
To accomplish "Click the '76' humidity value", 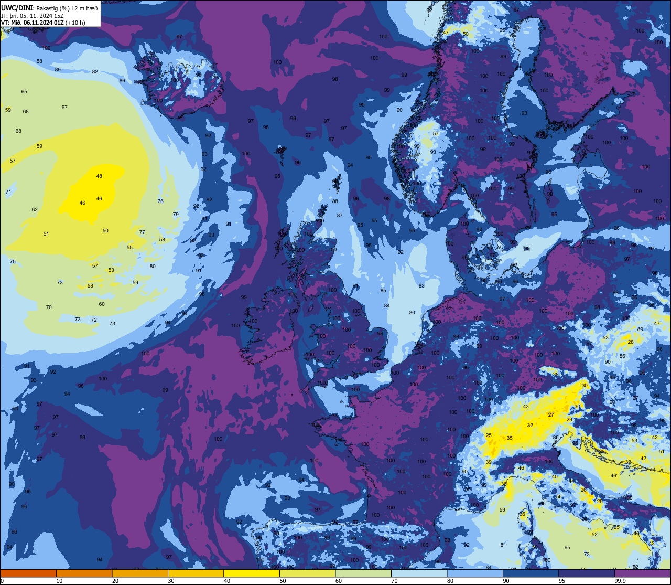I will (160, 201).
